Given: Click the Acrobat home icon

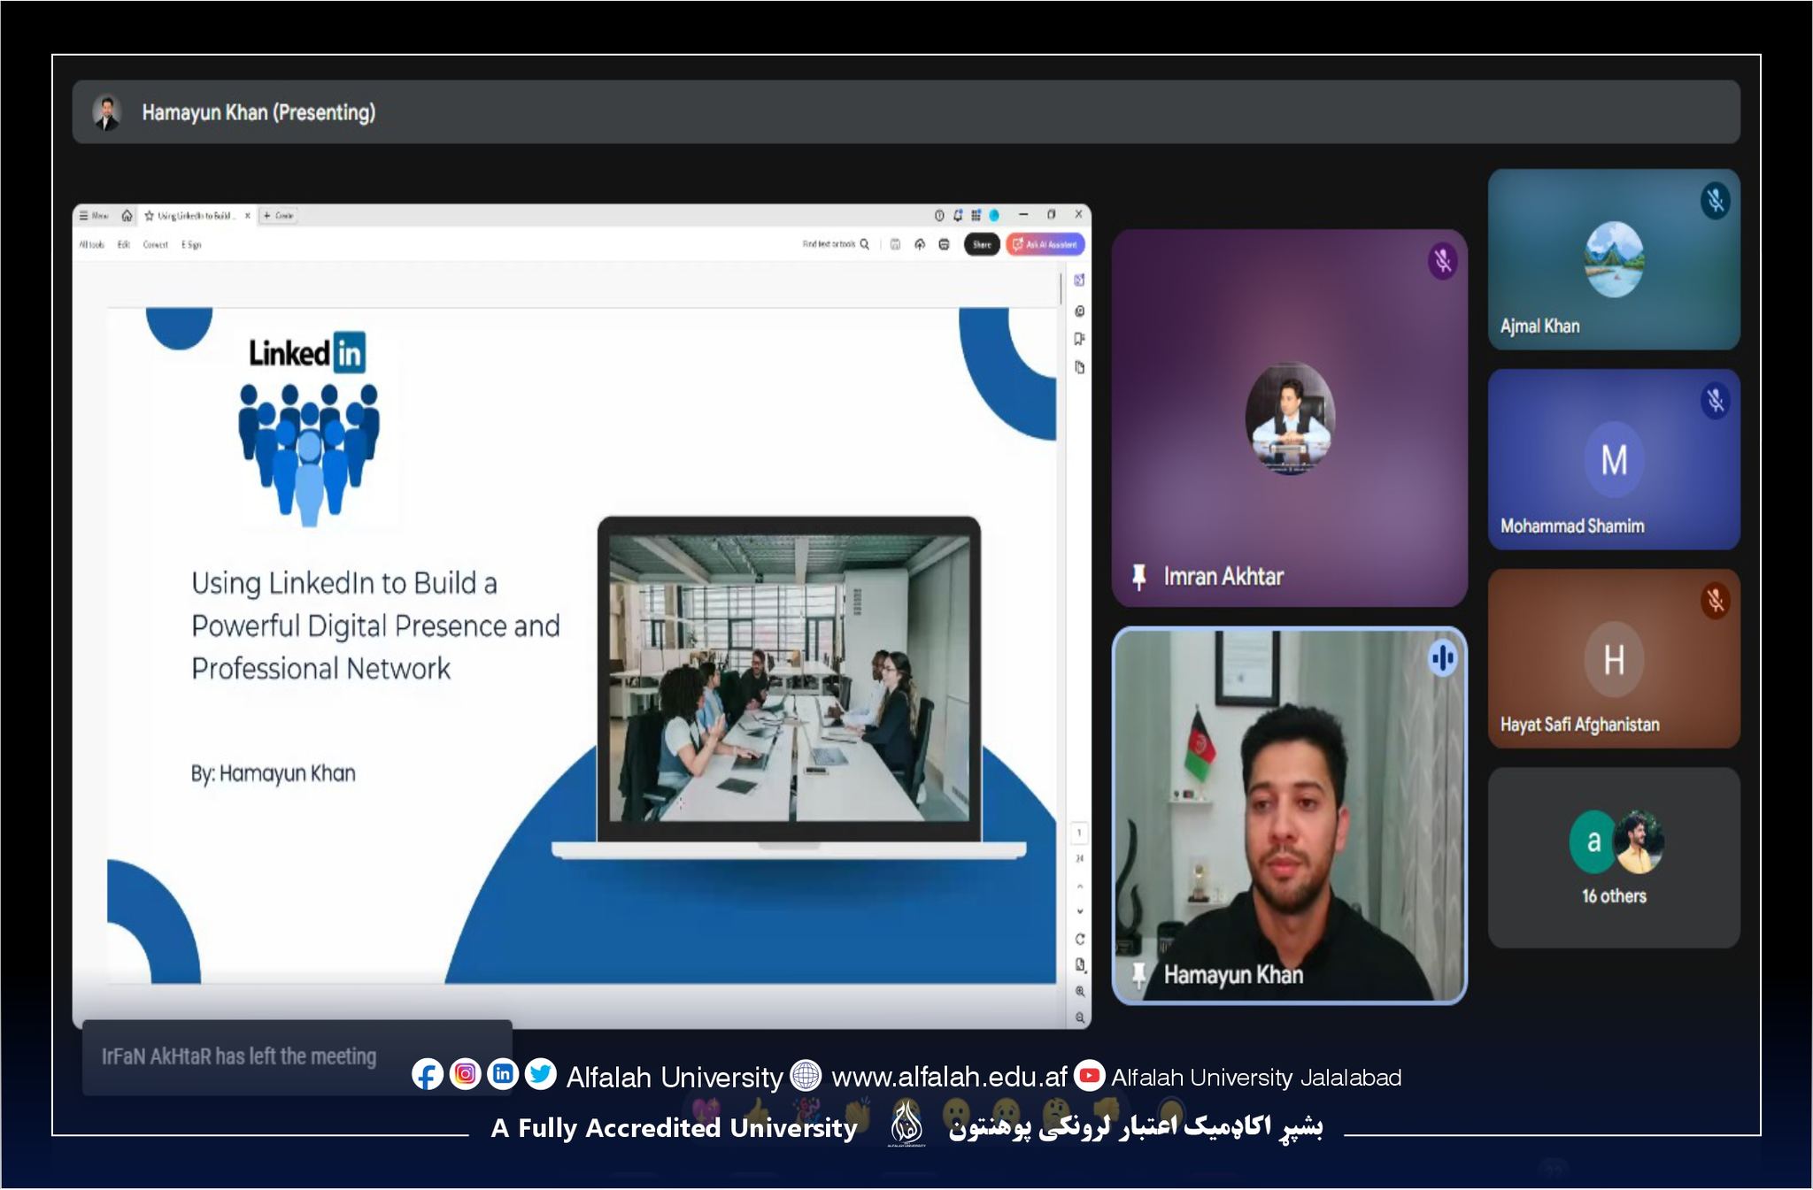Looking at the screenshot, I should click(127, 215).
